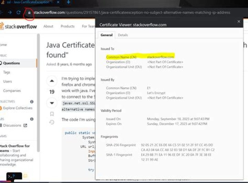
Task: Click the sidebar vertical scrollbar
Action: click(38, 93)
